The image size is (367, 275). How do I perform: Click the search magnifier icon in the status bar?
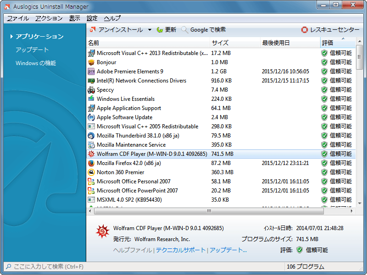8,266
